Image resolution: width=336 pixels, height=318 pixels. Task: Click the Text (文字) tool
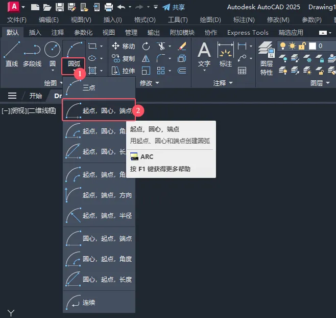pyautogui.click(x=204, y=54)
